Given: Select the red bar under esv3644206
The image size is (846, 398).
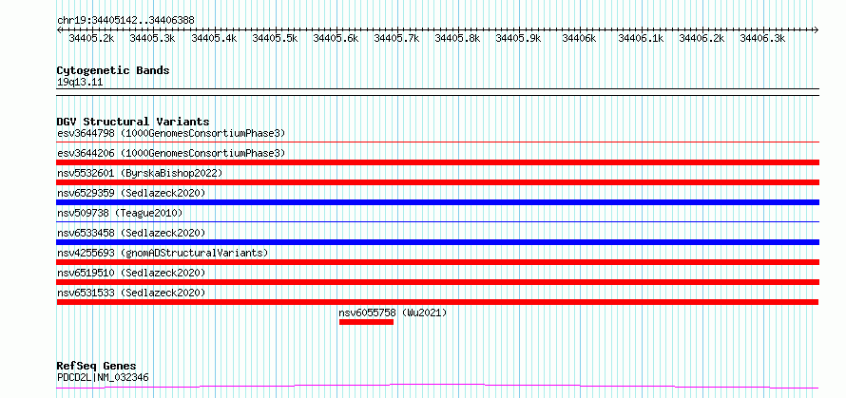Looking at the screenshot, I should (438, 162).
